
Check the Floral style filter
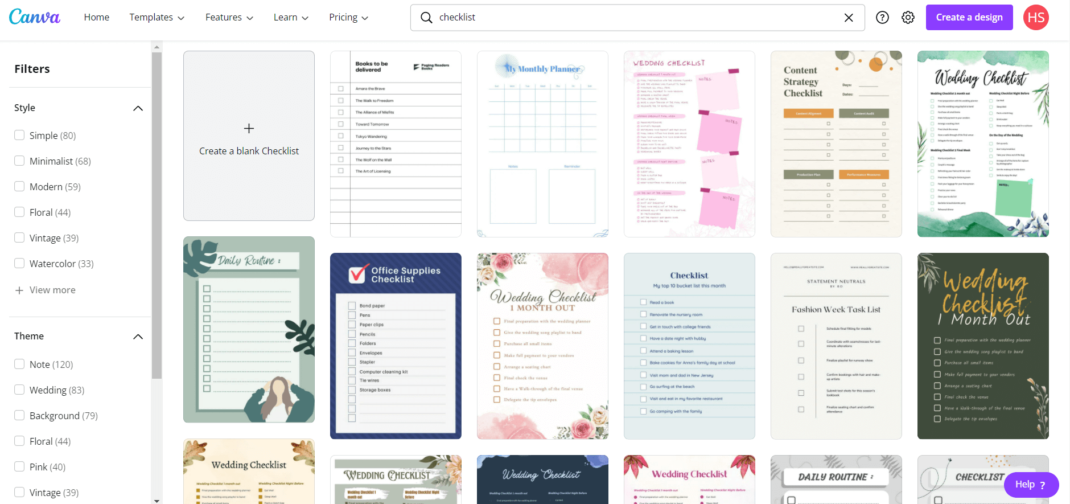coord(19,212)
